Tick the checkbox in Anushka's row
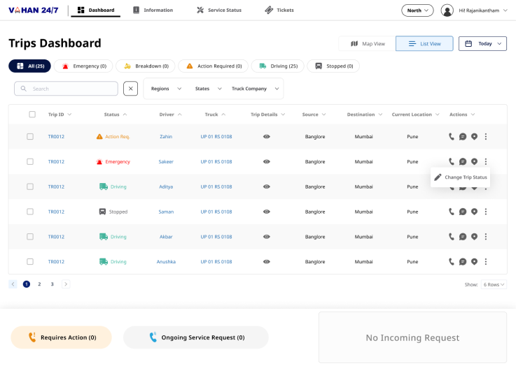Image resolution: width=516 pixels, height=366 pixels. click(x=30, y=262)
